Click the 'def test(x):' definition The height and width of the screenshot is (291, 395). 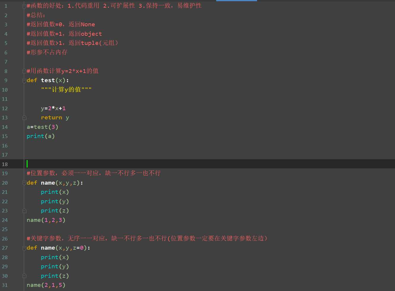pos(48,80)
